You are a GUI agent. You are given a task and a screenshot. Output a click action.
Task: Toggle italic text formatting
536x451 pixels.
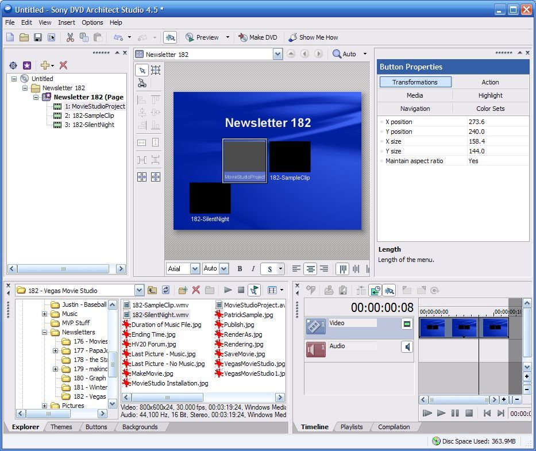(253, 269)
